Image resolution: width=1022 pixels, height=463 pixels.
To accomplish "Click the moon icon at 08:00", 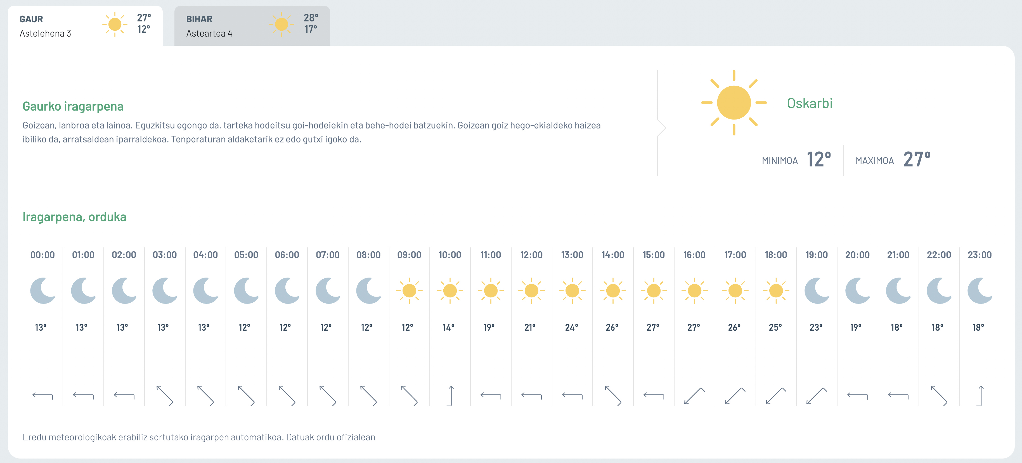I will click(368, 291).
